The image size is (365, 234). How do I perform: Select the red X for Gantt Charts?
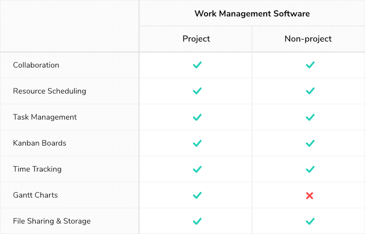coord(309,196)
